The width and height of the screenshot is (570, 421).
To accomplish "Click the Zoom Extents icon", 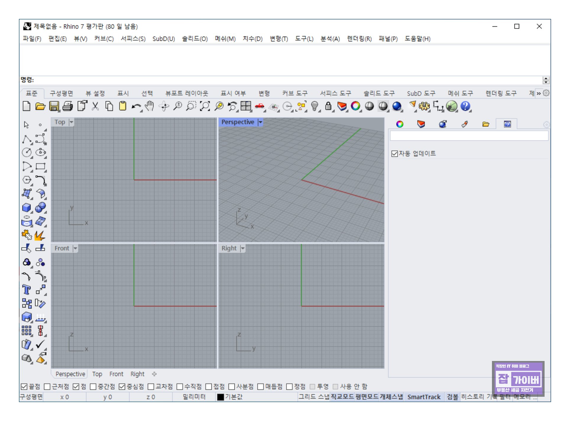I will (x=205, y=106).
